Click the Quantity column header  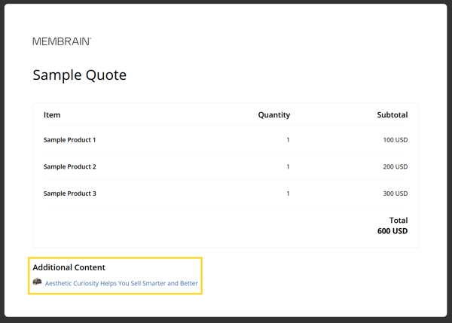coord(273,115)
